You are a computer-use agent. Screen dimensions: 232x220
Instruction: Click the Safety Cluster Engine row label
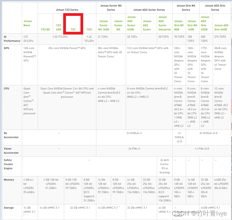(x=8, y=164)
